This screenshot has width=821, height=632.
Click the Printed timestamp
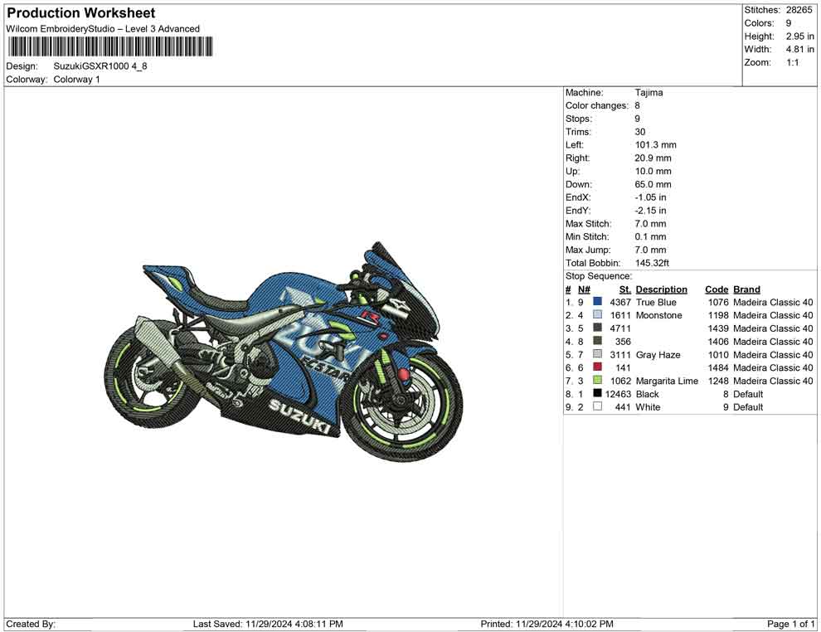coord(547,624)
